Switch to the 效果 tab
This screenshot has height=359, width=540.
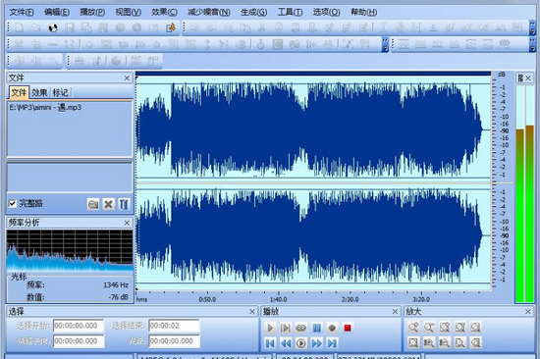39,92
